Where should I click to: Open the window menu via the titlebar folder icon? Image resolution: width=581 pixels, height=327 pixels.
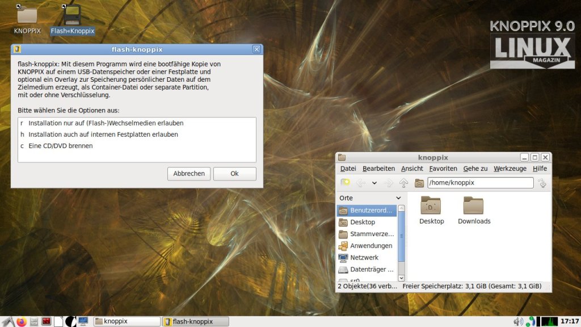pos(341,157)
